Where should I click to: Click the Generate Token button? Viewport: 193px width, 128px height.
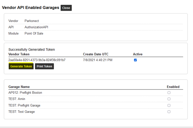(21, 66)
